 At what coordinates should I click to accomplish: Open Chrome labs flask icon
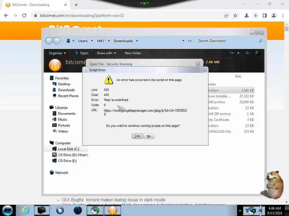[246, 15]
